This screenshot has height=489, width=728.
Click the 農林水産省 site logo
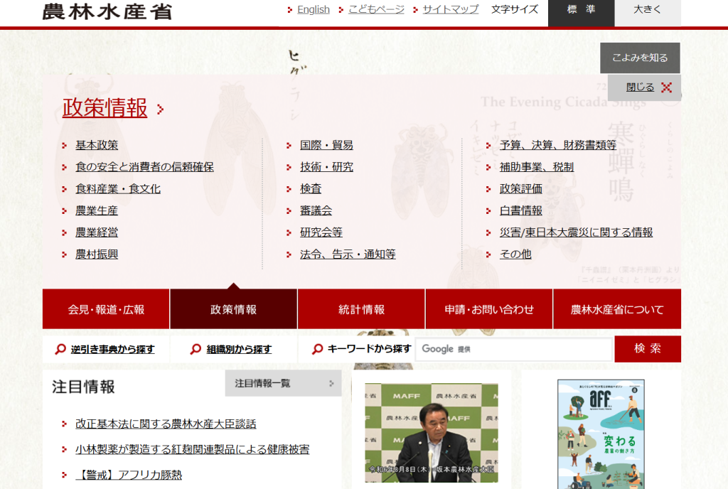(x=107, y=11)
